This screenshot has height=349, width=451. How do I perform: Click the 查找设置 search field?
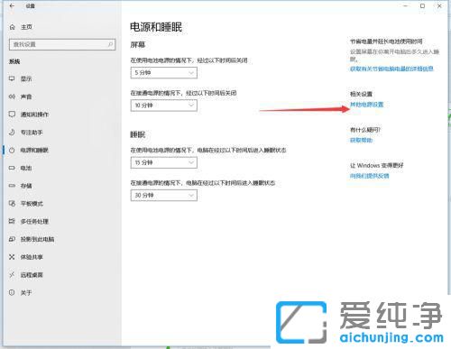(x=62, y=44)
